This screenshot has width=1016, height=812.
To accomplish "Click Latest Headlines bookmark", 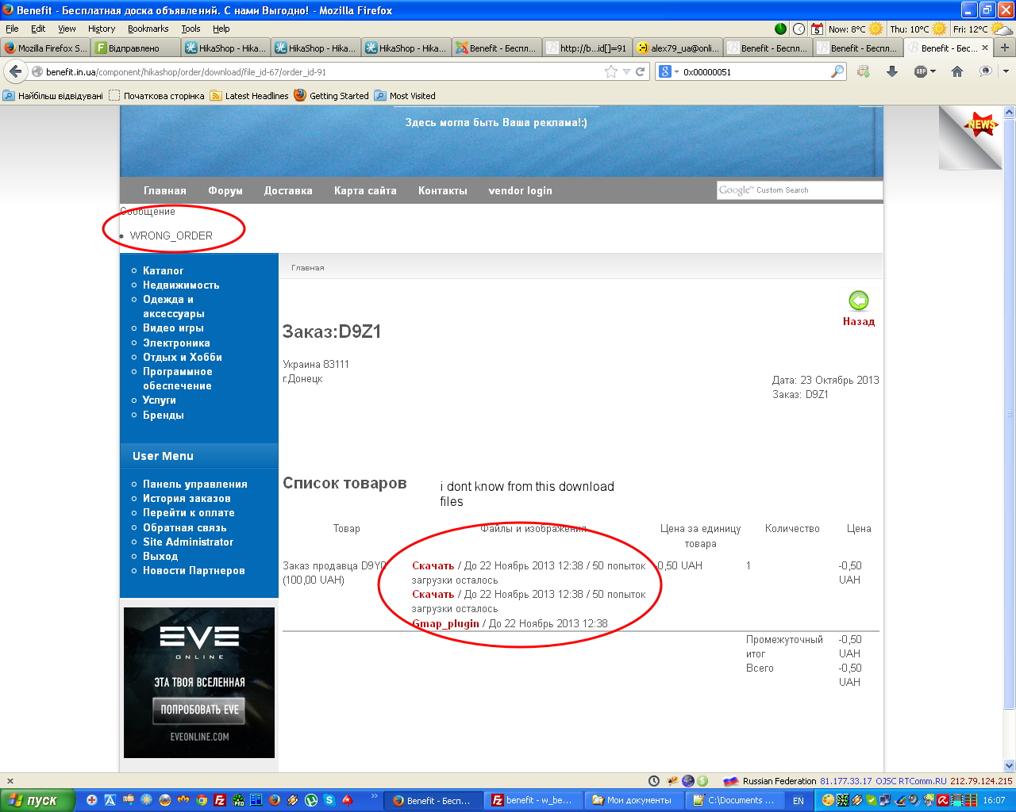I will (249, 96).
